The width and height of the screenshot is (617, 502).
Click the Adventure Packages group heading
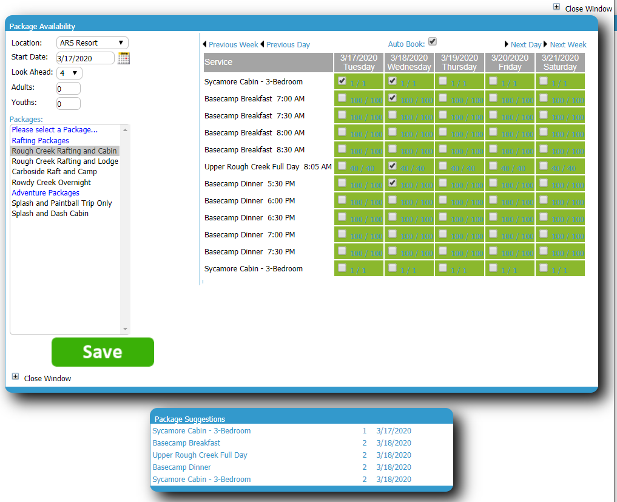pos(46,193)
